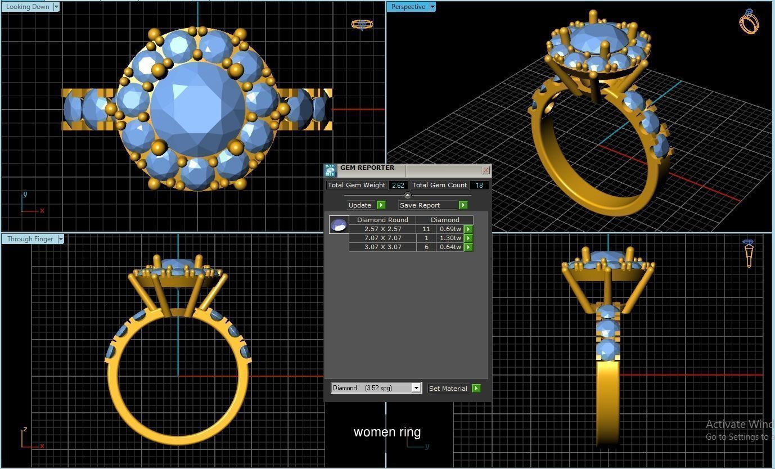The width and height of the screenshot is (775, 469).
Task: Click the green arrow for 0.69tw row
Action: [468, 229]
